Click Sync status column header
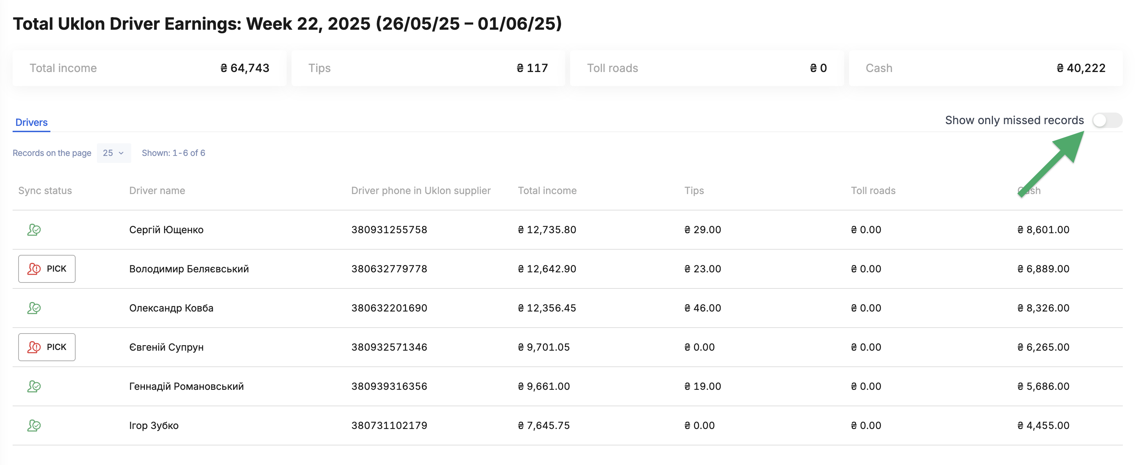The width and height of the screenshot is (1141, 465). pyautogui.click(x=45, y=191)
